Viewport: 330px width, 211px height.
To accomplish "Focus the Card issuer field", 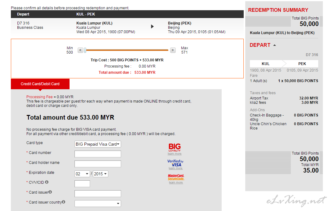I will [98, 194].
